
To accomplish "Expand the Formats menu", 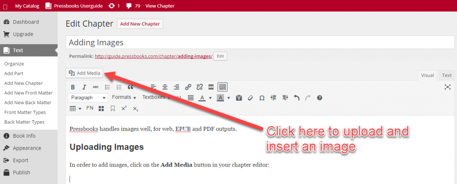I will click(x=124, y=98).
